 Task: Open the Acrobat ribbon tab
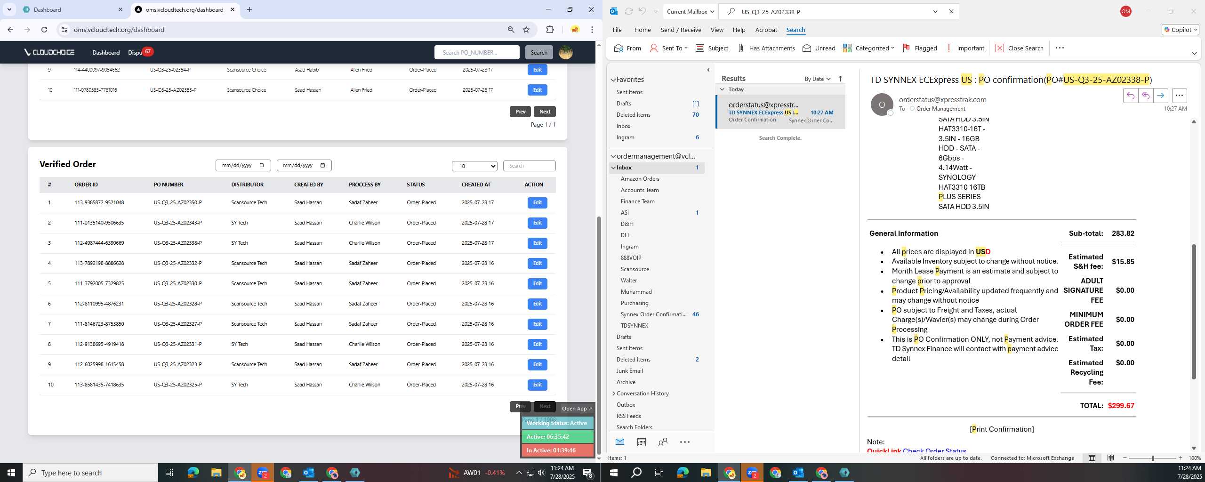[x=766, y=30]
